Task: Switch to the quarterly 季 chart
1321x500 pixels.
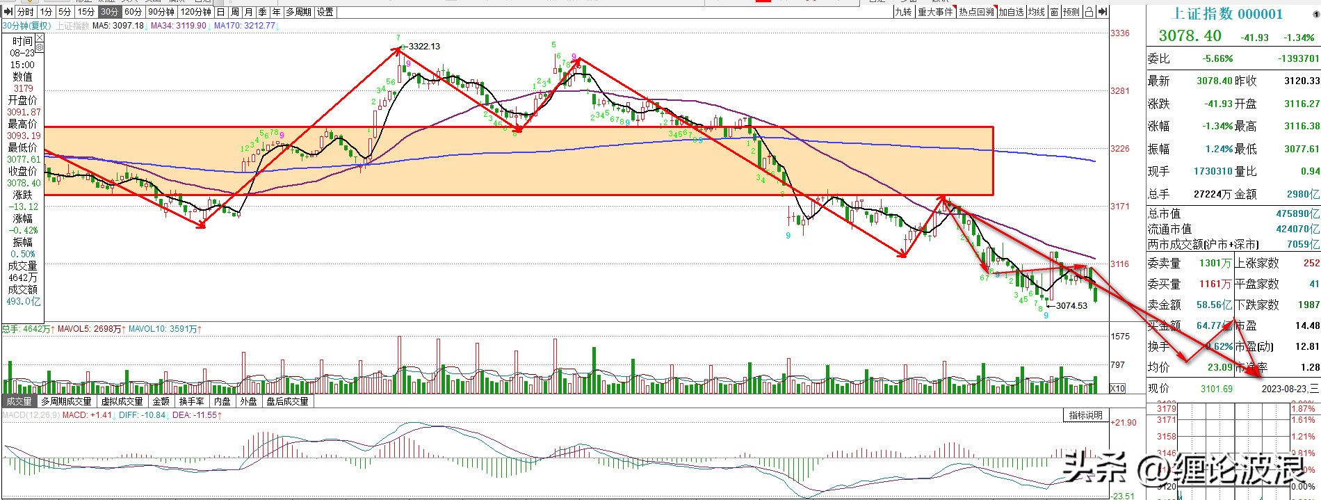Action: tap(263, 12)
